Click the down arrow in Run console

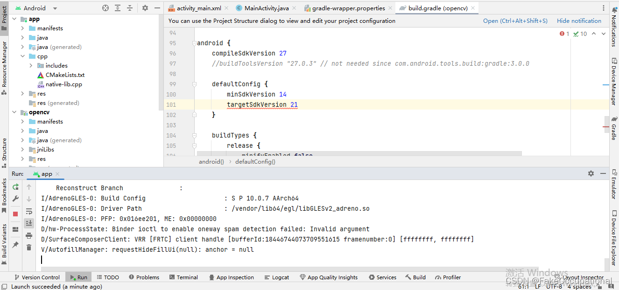pyautogui.click(x=29, y=199)
